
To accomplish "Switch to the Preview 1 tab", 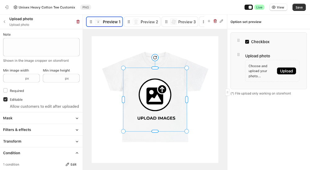I will pos(104,22).
